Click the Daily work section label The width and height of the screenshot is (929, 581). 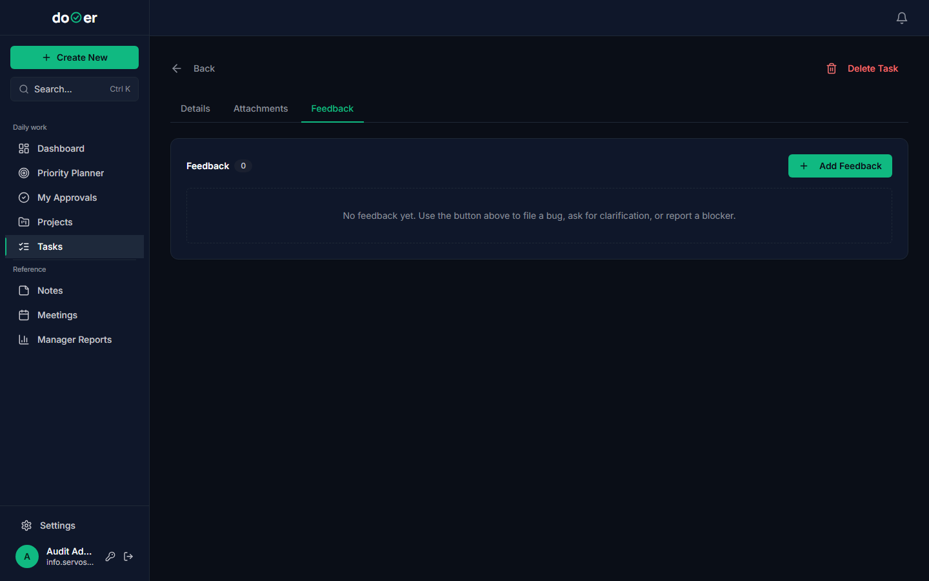pyautogui.click(x=30, y=127)
